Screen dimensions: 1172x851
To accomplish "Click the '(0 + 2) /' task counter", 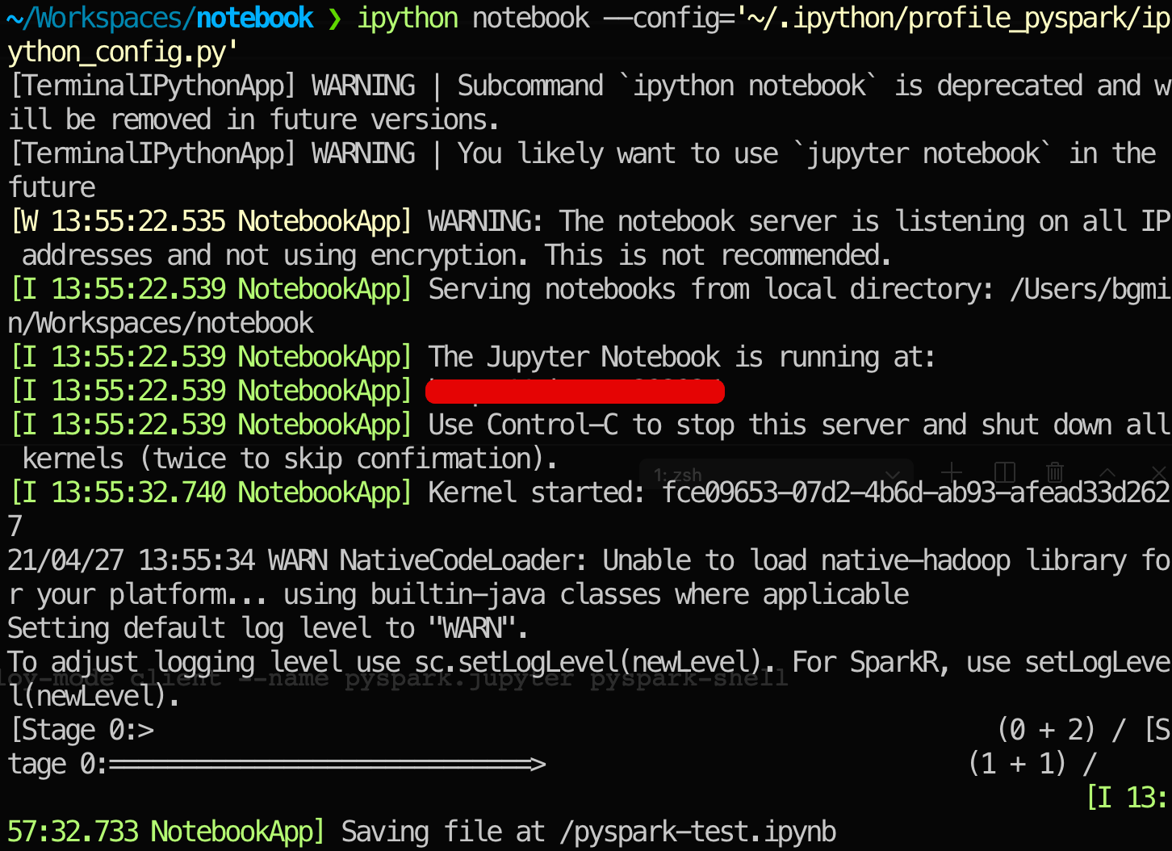I will (x=1062, y=730).
